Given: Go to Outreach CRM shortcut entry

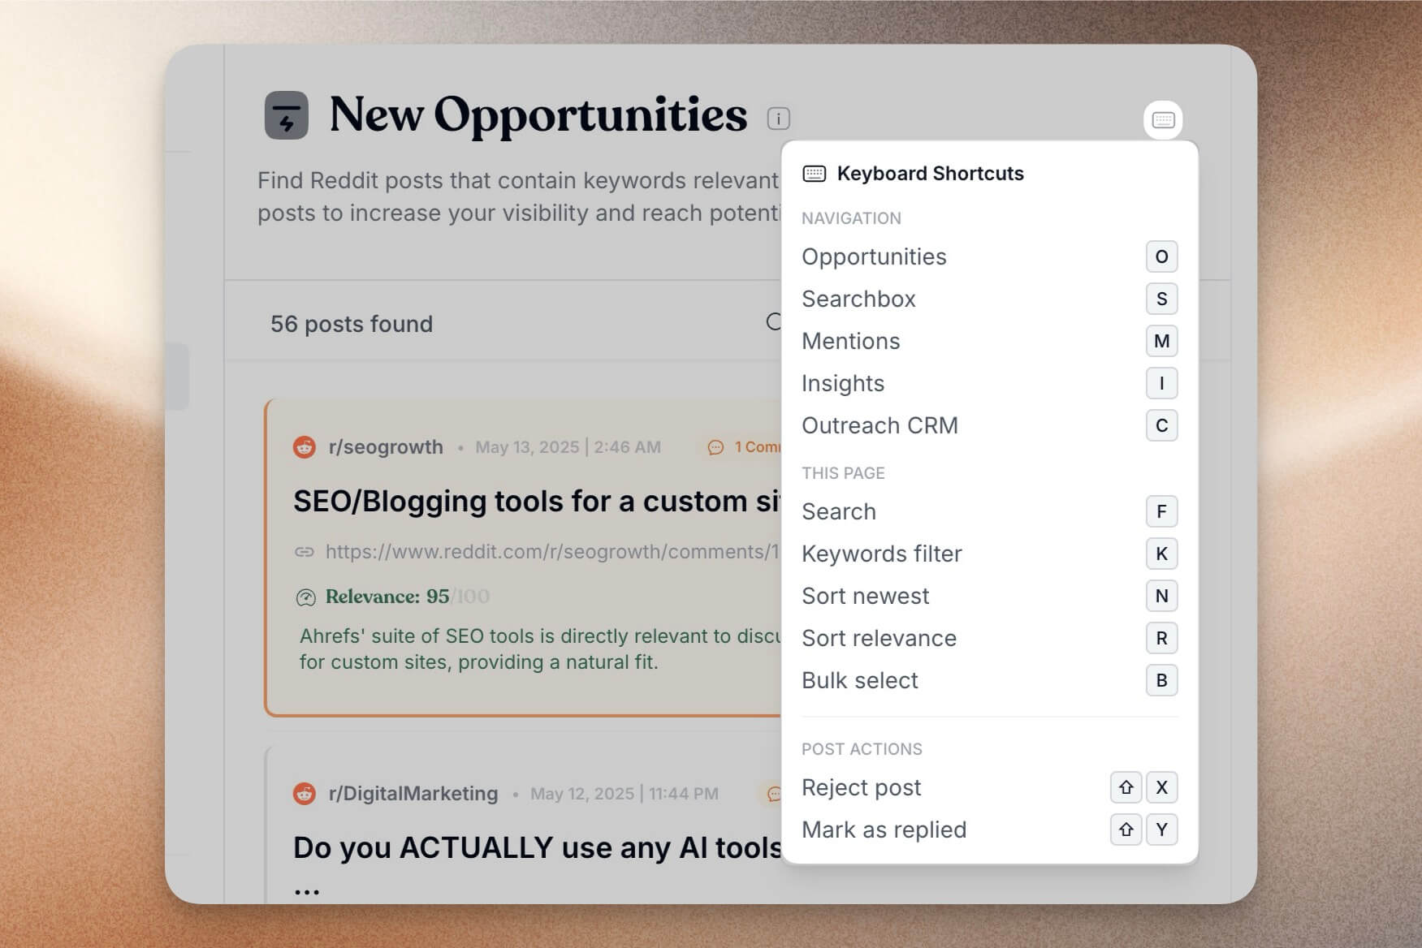Looking at the screenshot, I should pyautogui.click(x=880, y=425).
